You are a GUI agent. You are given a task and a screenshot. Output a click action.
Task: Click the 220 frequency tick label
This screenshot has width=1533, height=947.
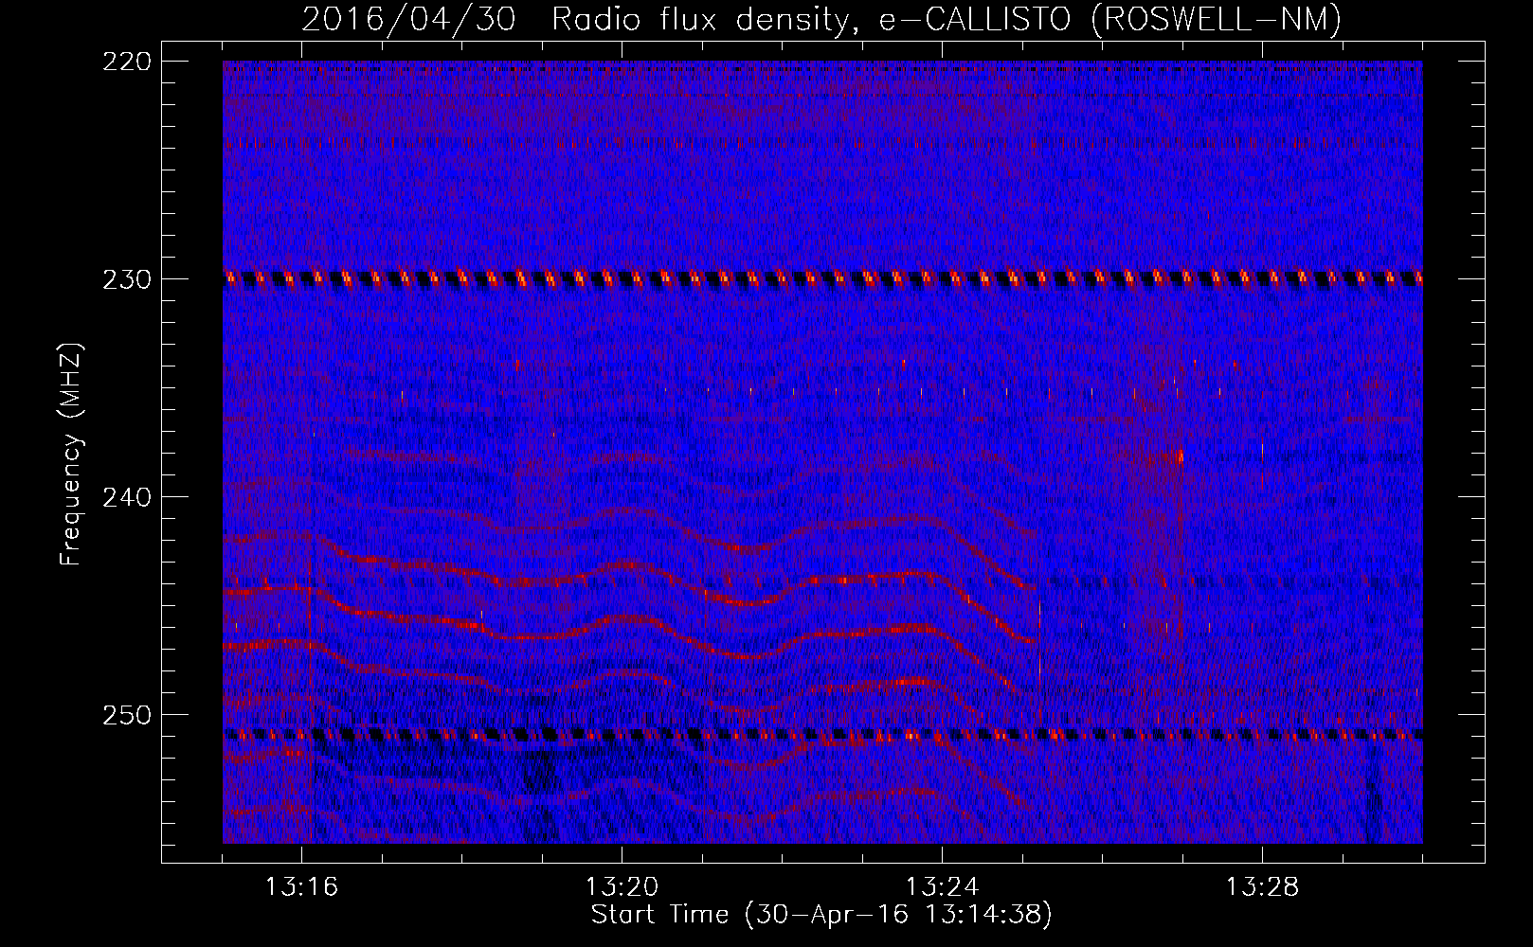pos(126,62)
